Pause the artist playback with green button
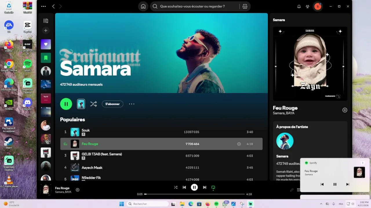This screenshot has height=208, width=371. tap(66, 104)
